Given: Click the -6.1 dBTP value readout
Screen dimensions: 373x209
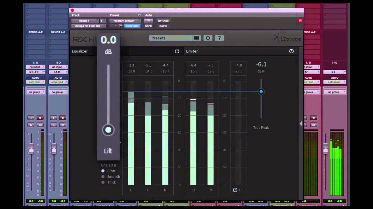Looking at the screenshot, I should point(261,64).
